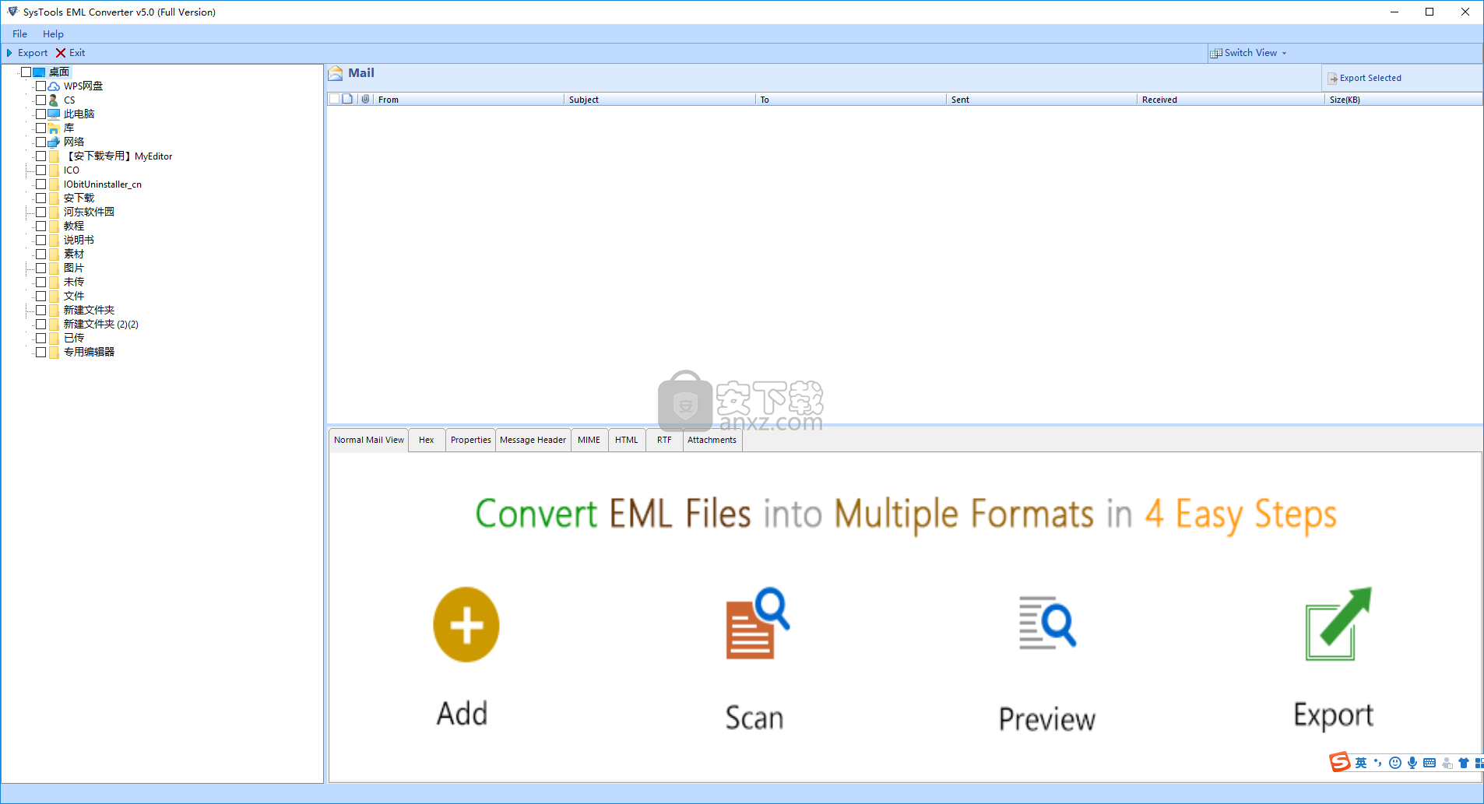Image resolution: width=1484 pixels, height=804 pixels.
Task: Click the CS user icon in tree
Action: (x=54, y=100)
